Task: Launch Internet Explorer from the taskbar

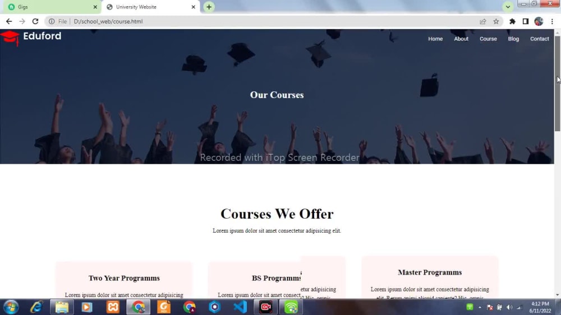Action: tap(36, 307)
